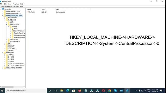Screen dimensions: 166x93
Task: Click the HKEY_CLASSES_ROOT folder icon
Action: tap(5, 11)
